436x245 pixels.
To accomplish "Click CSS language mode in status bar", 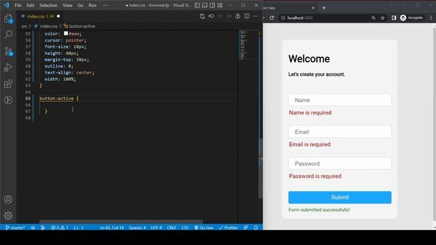I will click(x=185, y=227).
